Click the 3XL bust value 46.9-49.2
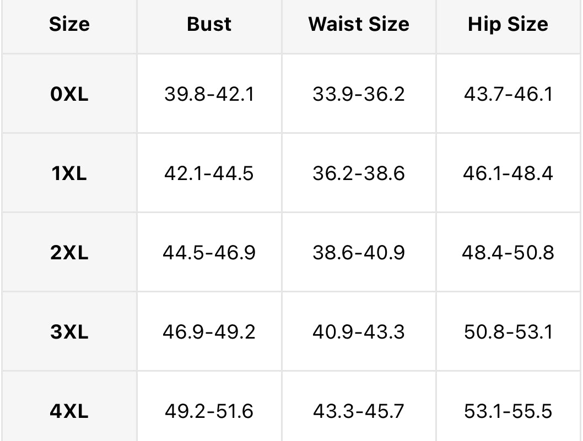 pyautogui.click(x=209, y=332)
